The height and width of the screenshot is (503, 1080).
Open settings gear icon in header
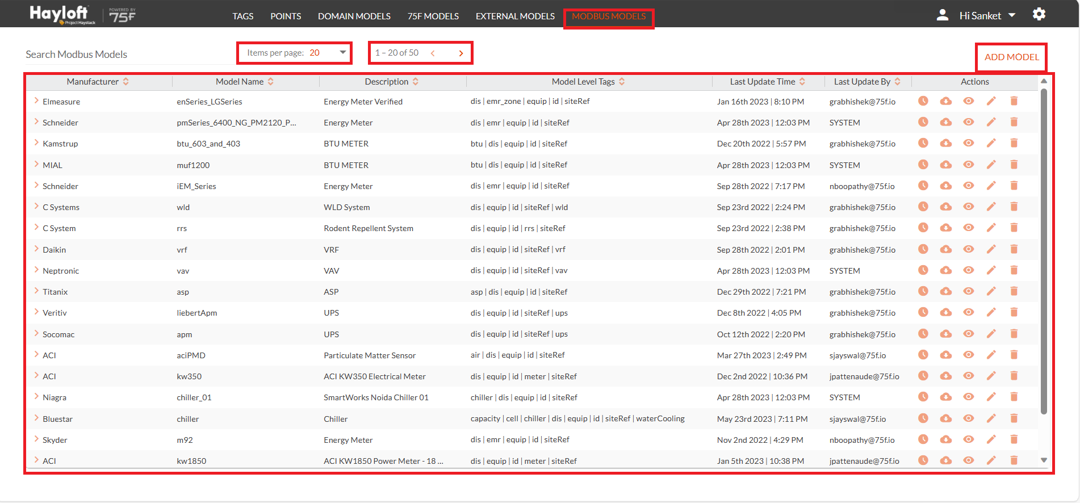tap(1039, 14)
